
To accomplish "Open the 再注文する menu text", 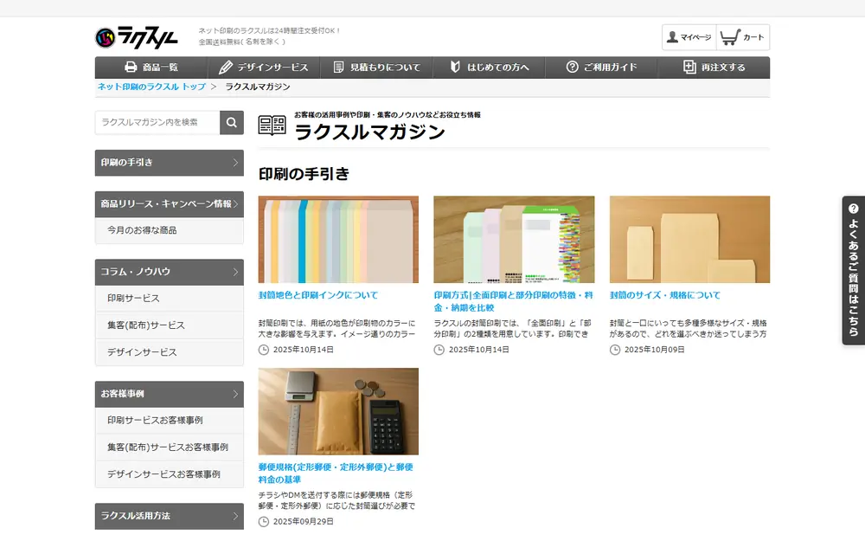I will pos(723,68).
